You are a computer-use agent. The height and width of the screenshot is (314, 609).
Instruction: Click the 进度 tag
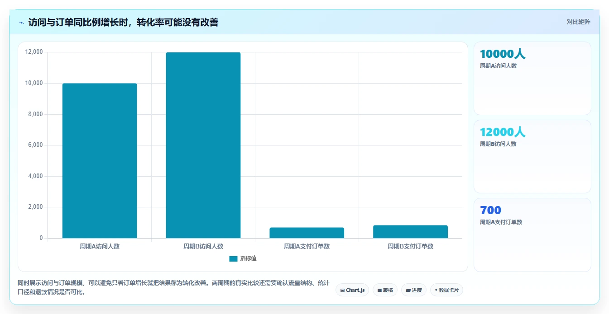pos(414,290)
